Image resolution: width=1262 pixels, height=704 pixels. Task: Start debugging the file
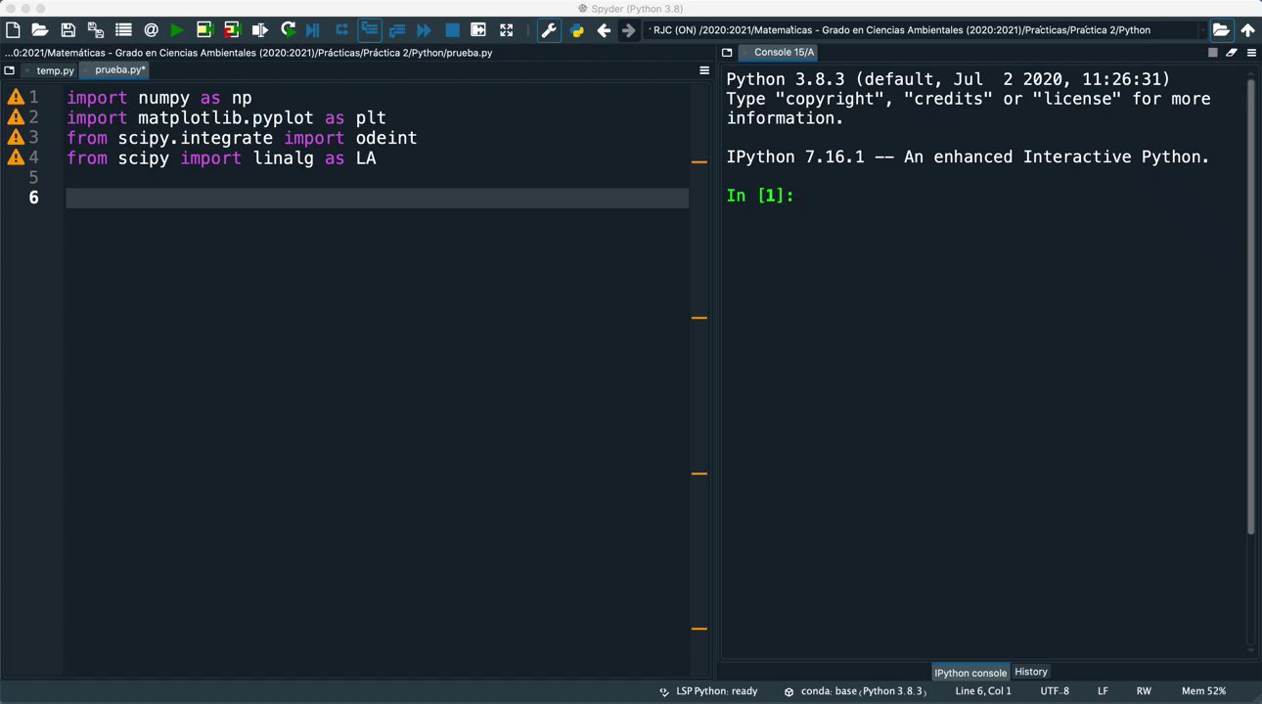(313, 30)
